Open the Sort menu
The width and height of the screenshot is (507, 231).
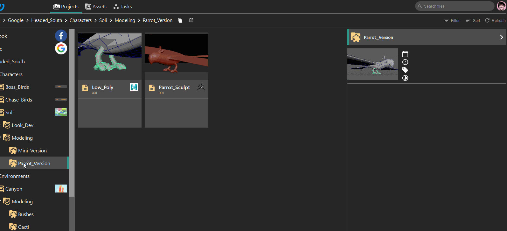pos(473,20)
